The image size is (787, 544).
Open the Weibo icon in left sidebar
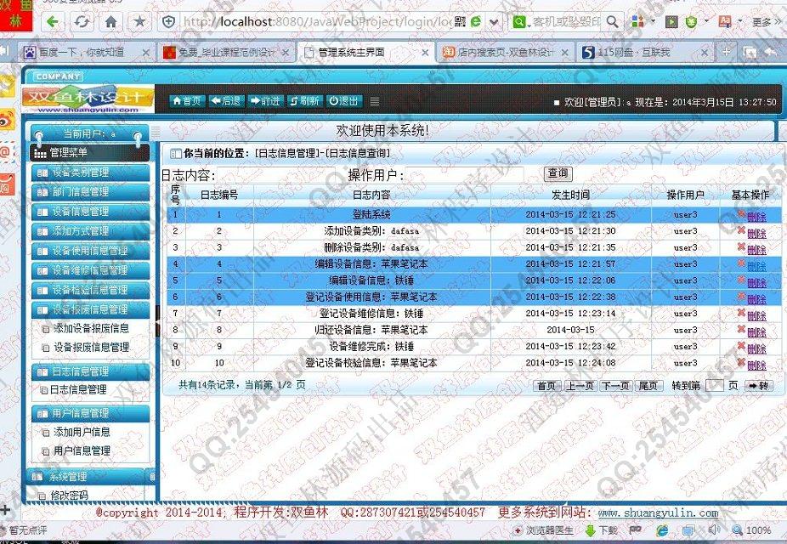(7, 121)
